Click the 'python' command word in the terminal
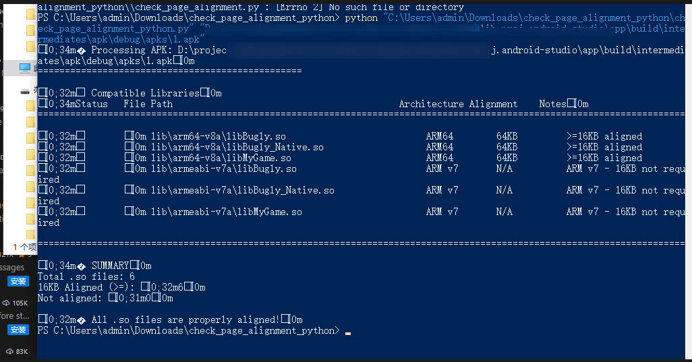The image size is (692, 362). point(361,18)
